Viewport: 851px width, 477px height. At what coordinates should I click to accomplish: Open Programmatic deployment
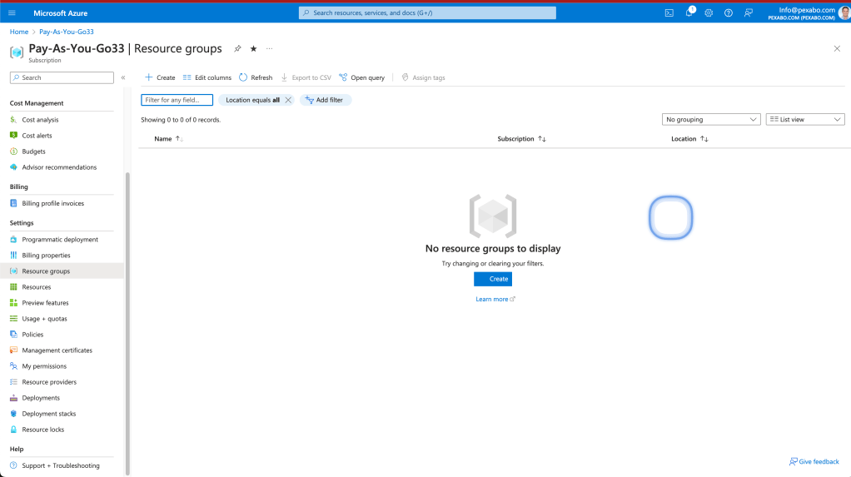[62, 239]
